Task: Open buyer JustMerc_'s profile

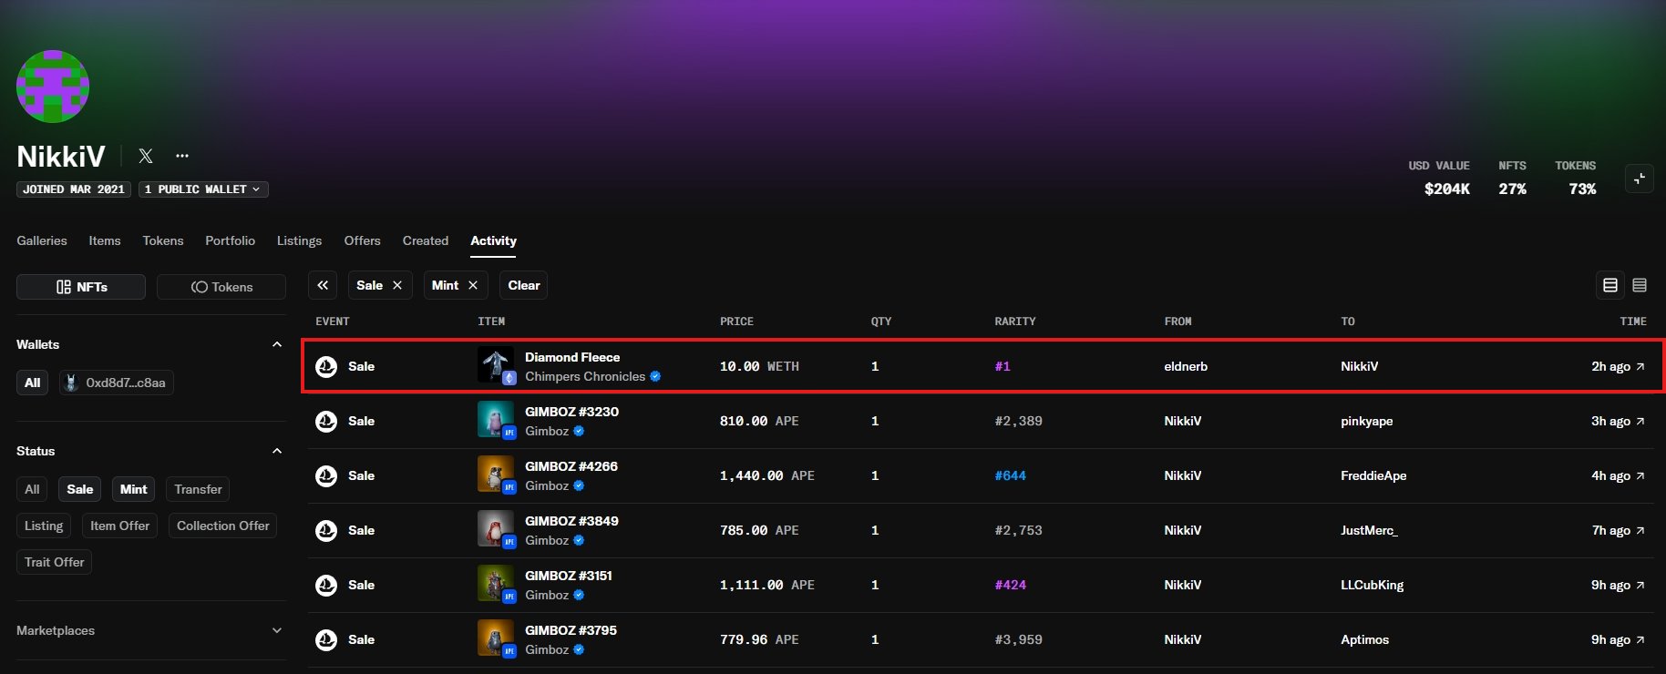Action: pyautogui.click(x=1369, y=530)
